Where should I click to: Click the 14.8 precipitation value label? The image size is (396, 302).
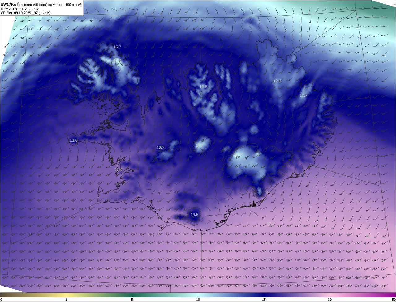point(194,215)
